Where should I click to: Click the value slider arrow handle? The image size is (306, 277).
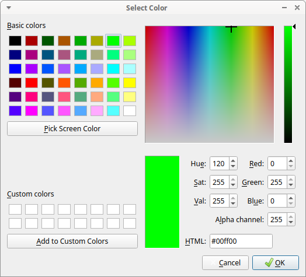[x=294, y=26]
